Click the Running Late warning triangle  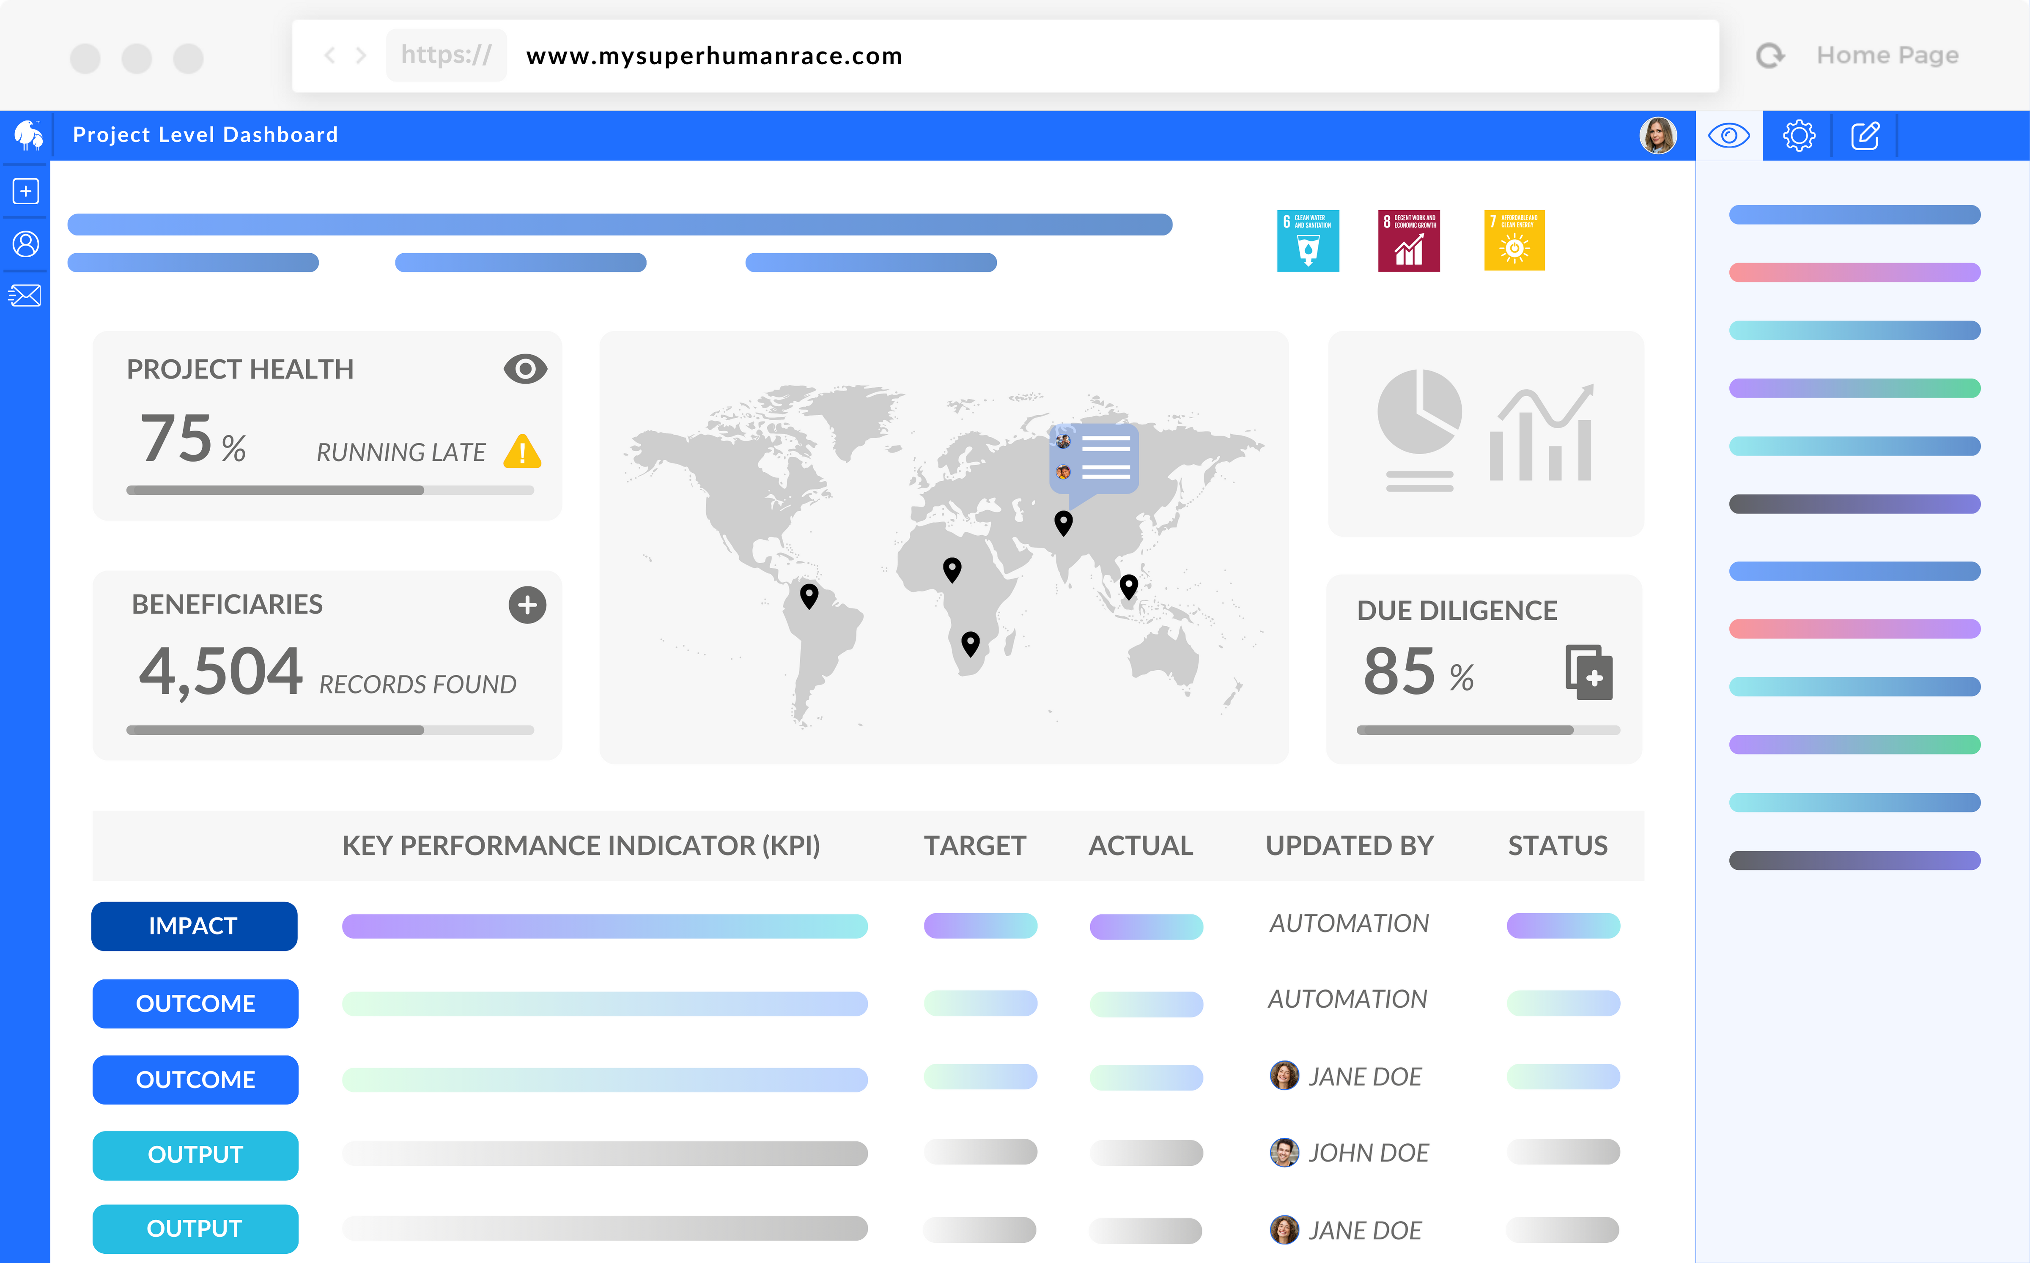coord(523,452)
